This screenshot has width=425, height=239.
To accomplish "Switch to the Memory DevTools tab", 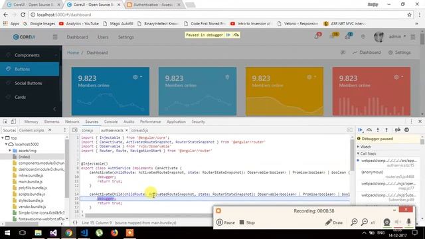I will [31, 121].
